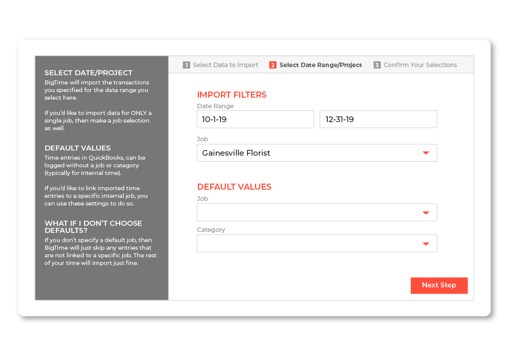This screenshot has width=509, height=356.
Task: Switch to Select Data to Import tab
Action: pyautogui.click(x=225, y=65)
